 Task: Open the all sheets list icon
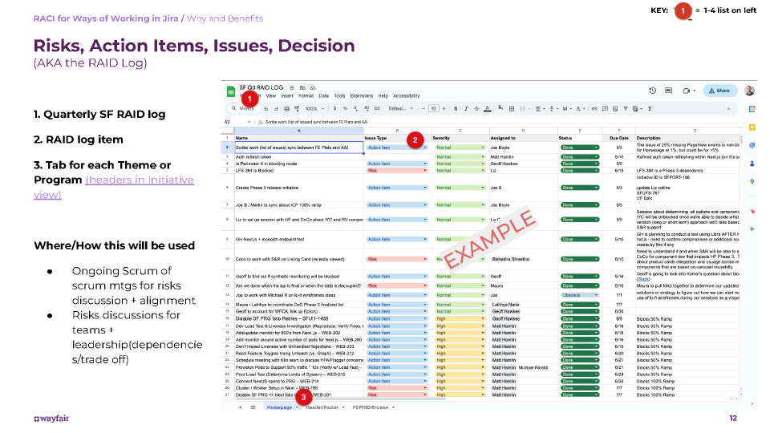[253, 407]
